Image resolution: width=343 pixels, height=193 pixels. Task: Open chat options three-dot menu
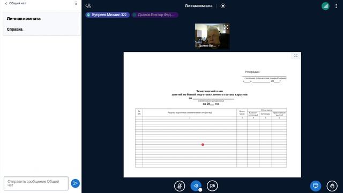click(x=76, y=3)
